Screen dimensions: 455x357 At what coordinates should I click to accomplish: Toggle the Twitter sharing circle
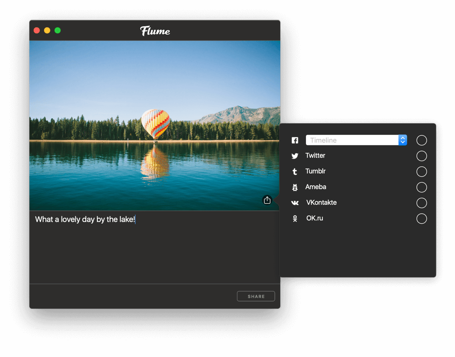(x=422, y=156)
